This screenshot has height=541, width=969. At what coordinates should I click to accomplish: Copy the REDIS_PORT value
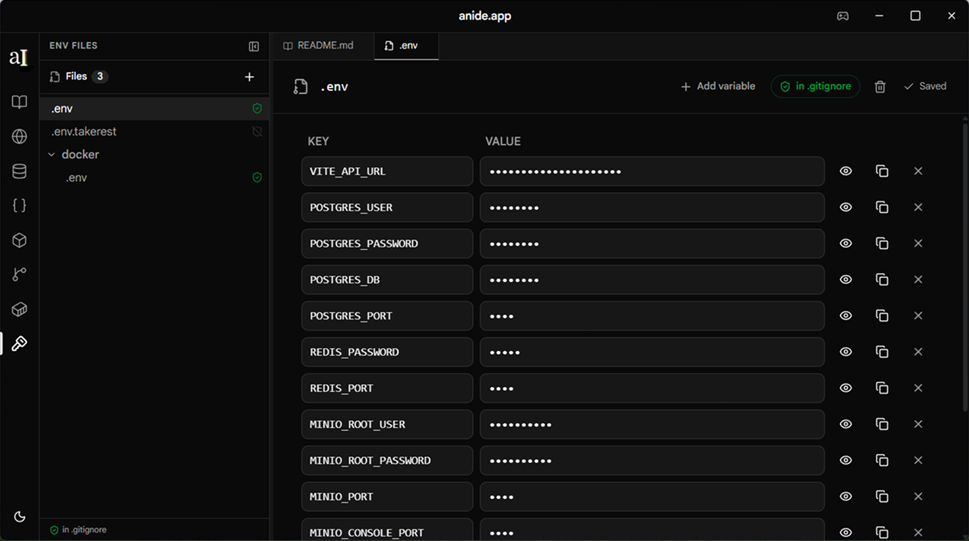point(882,388)
